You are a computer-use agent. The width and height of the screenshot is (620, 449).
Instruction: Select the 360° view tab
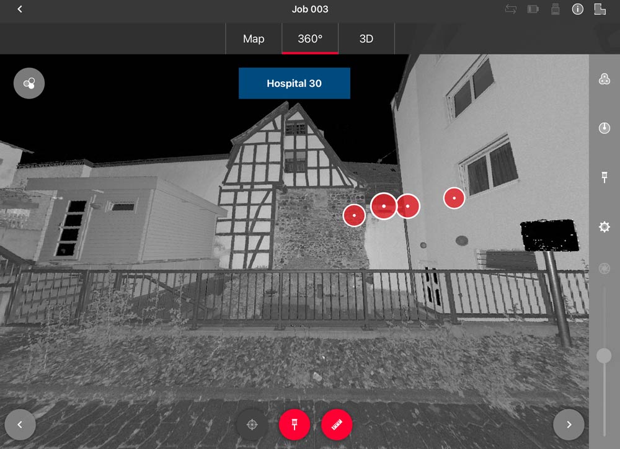tap(310, 39)
